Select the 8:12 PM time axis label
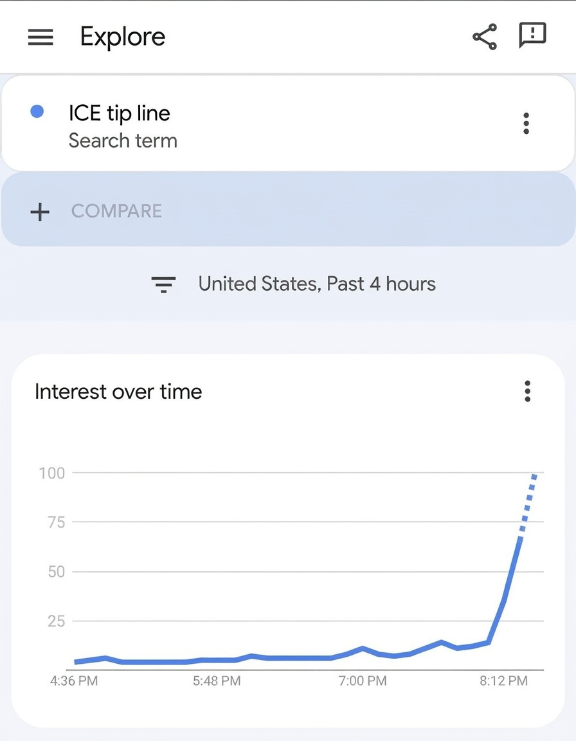Screen dimensions: 576x741 [x=503, y=681]
